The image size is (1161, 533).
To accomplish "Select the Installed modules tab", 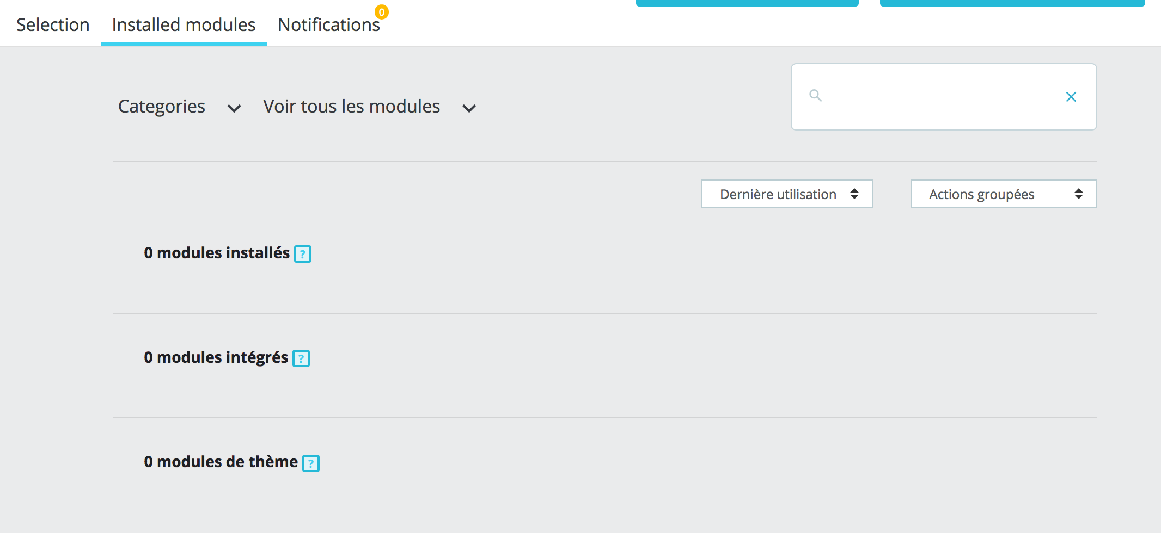I will pyautogui.click(x=184, y=25).
